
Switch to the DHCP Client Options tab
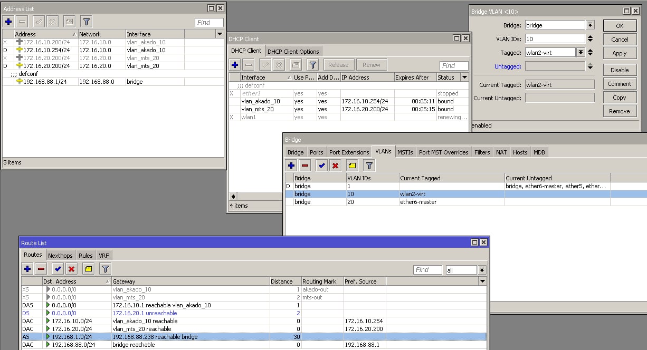click(293, 51)
